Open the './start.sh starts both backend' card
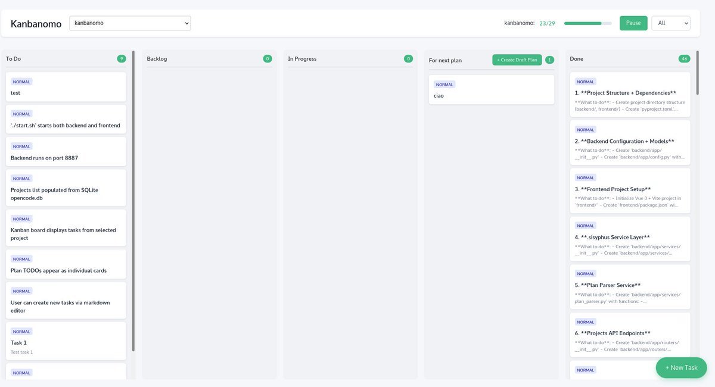Screen dimensions: 715x387 (66, 119)
